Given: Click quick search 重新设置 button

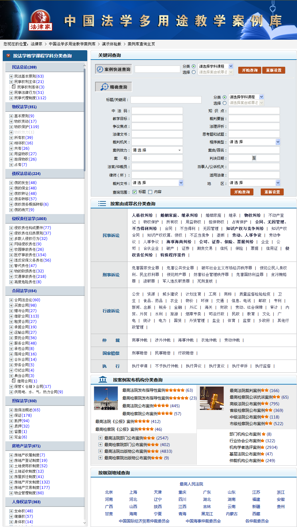Looking at the screenshot, I should coord(274,70).
